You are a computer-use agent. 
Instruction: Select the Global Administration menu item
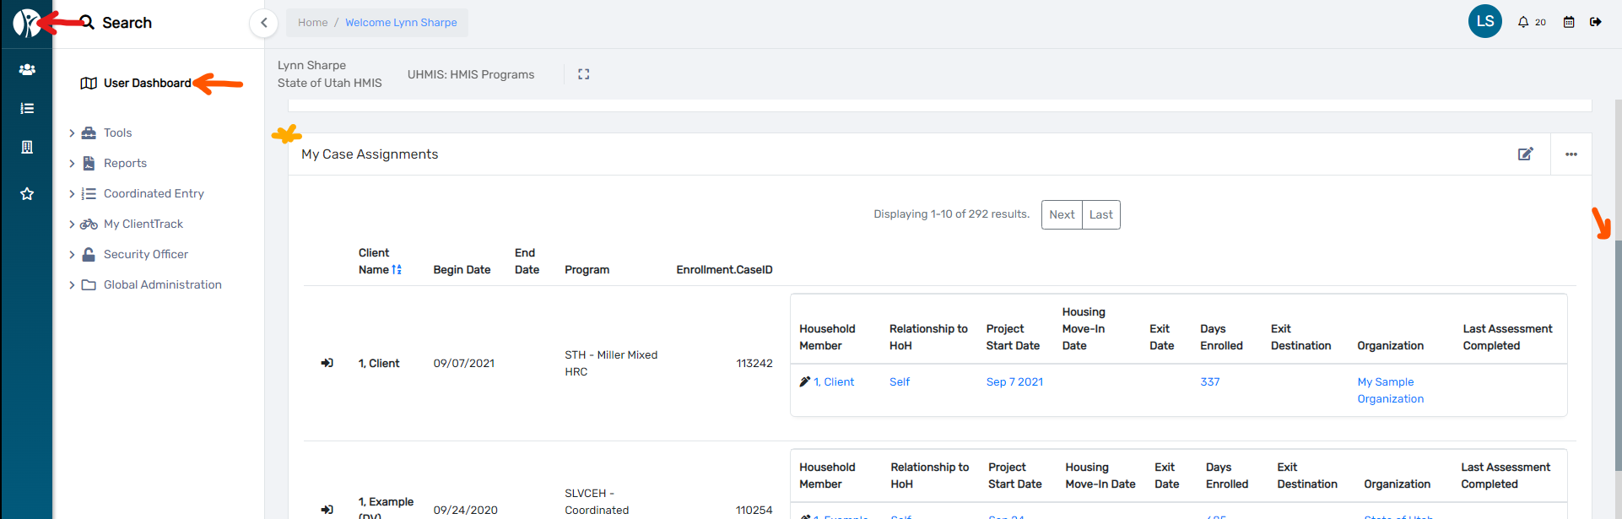coord(163,285)
